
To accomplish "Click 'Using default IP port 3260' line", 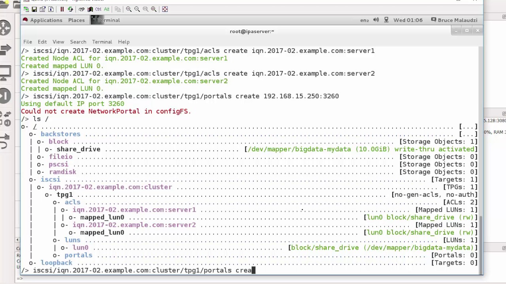I will [72, 104].
